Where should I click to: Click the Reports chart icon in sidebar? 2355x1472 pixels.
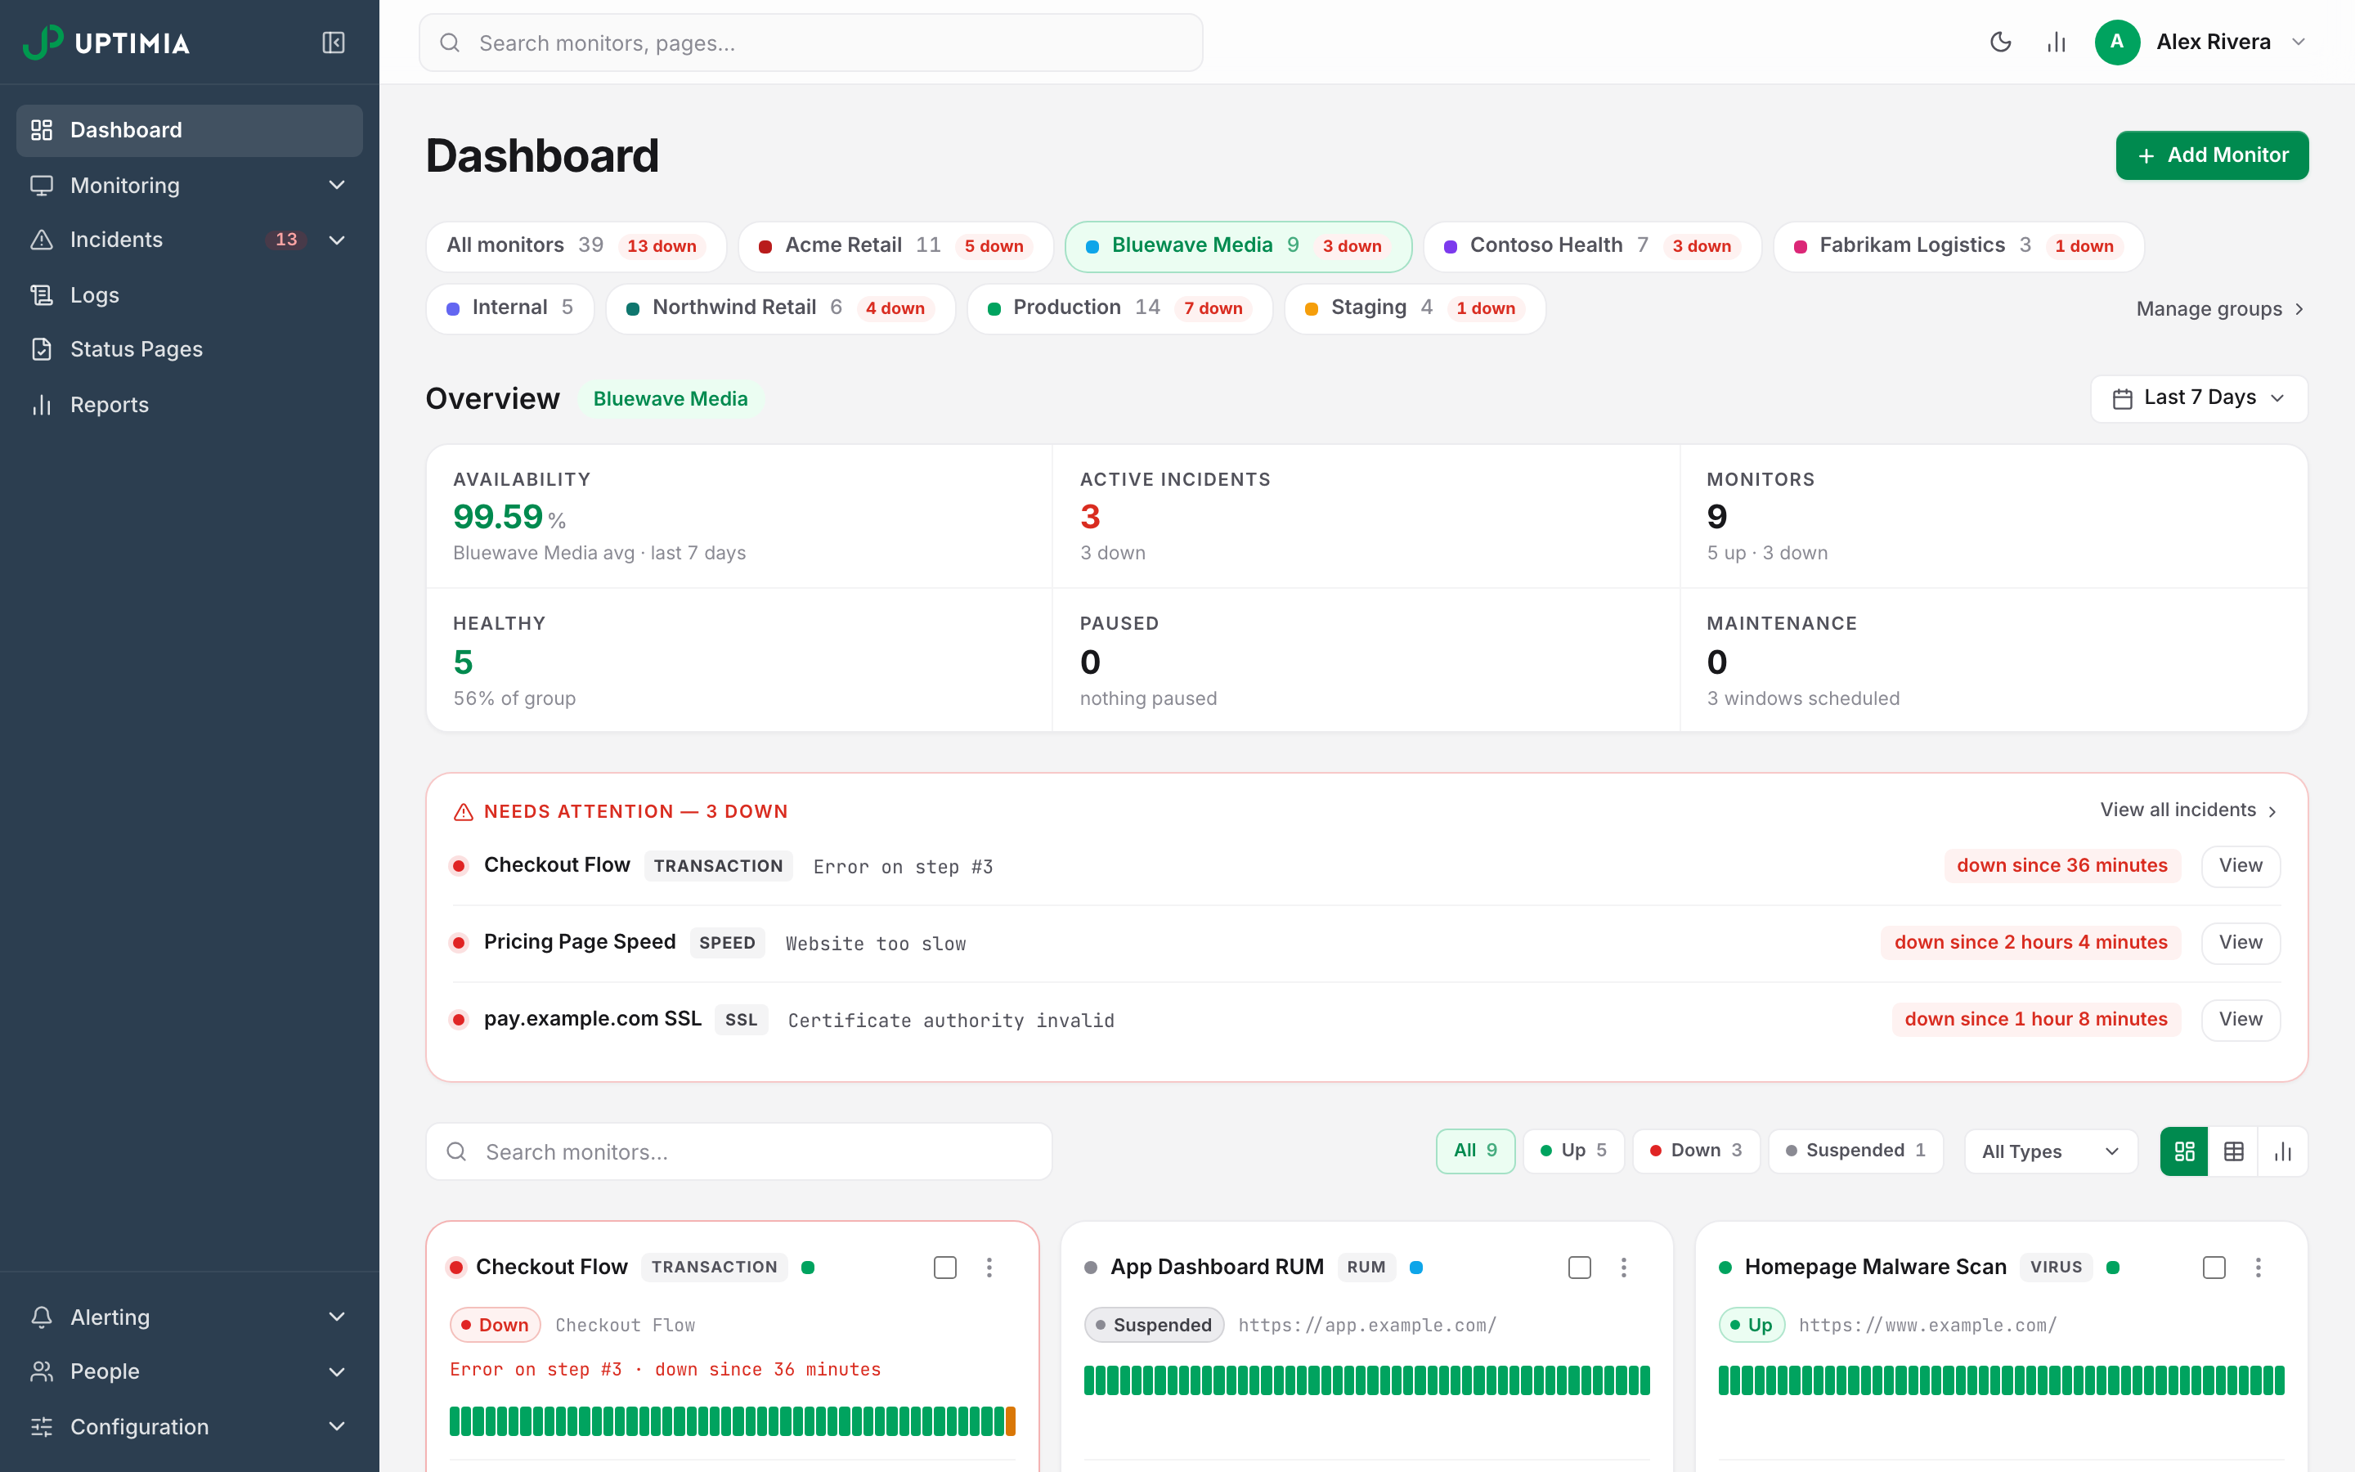point(42,405)
